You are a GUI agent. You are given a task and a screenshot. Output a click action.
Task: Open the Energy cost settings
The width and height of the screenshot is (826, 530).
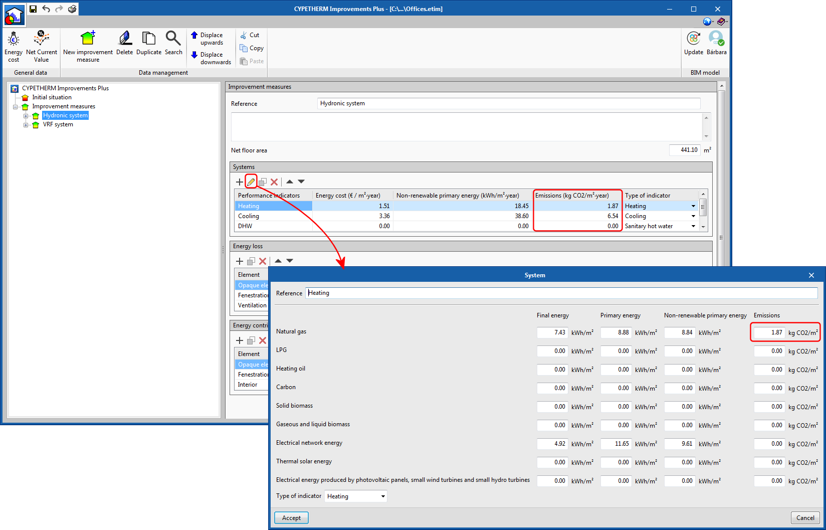pyautogui.click(x=14, y=46)
